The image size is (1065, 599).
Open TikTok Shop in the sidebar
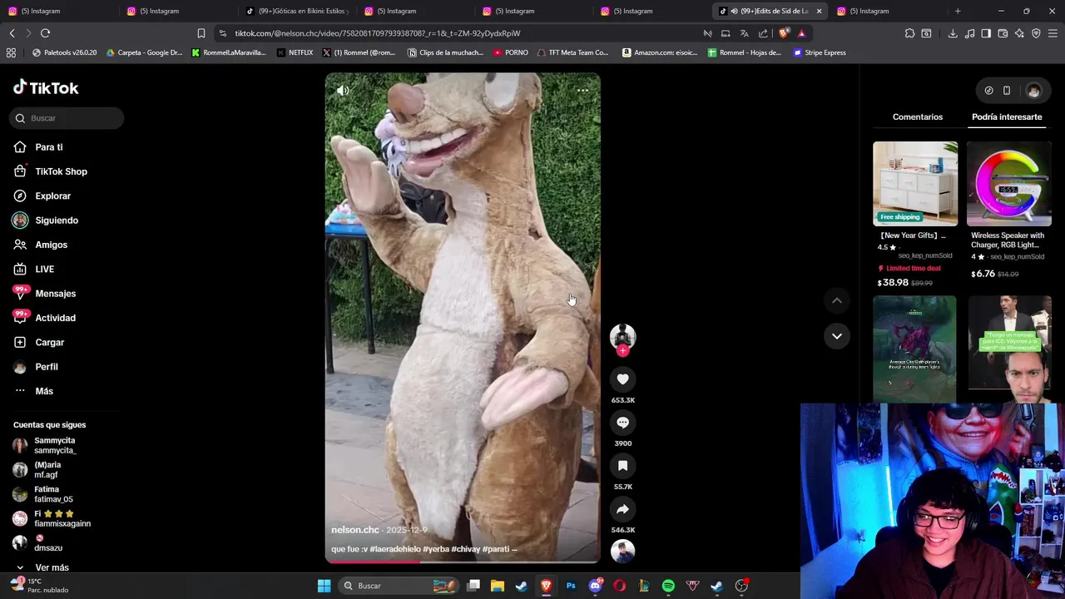pos(61,171)
